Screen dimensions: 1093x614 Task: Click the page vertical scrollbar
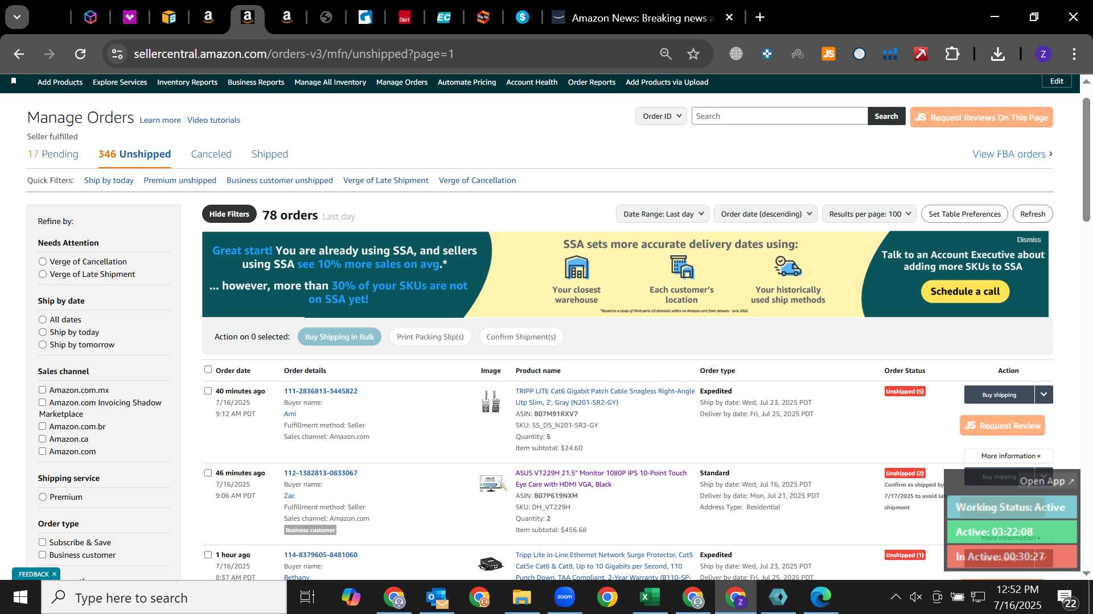[1086, 159]
